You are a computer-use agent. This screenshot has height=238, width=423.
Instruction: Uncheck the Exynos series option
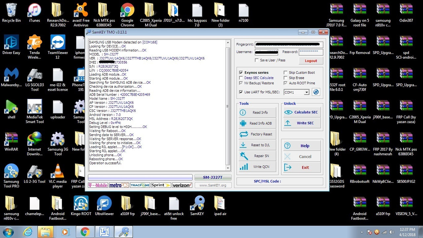241,72
